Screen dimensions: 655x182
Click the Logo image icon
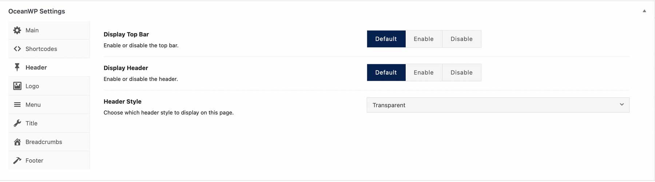click(17, 86)
